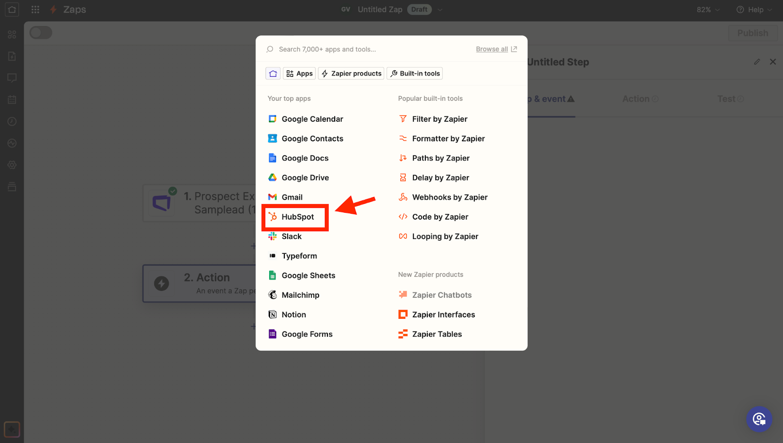Open the components grid sidebar icon
This screenshot has height=443, width=783.
12,34
